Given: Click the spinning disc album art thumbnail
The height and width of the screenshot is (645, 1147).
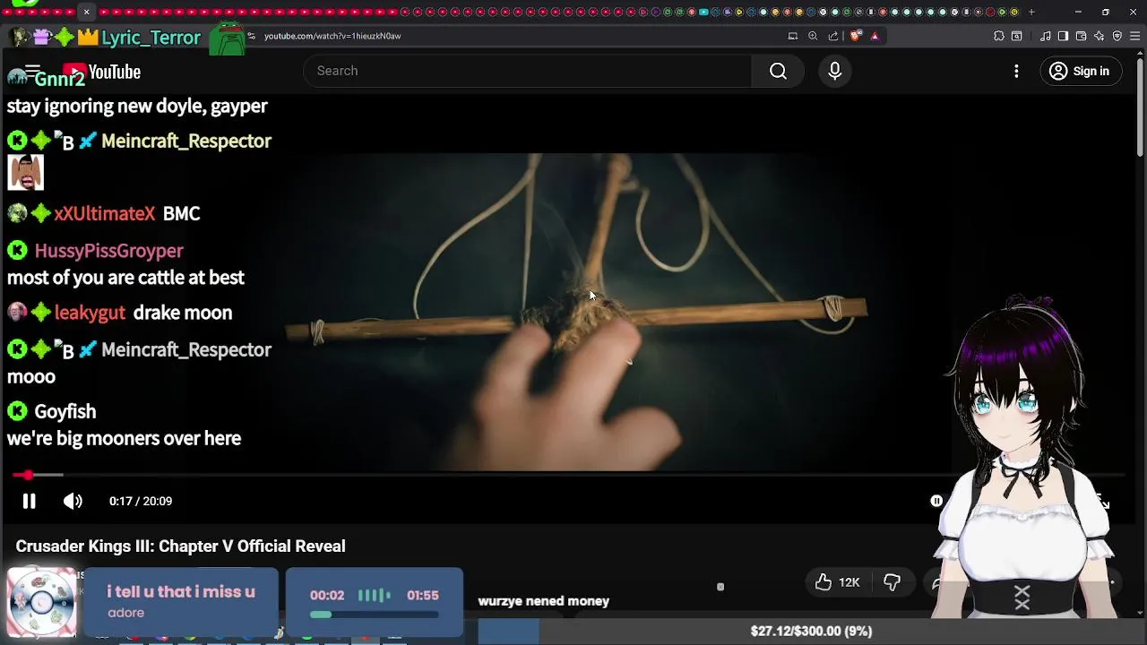Looking at the screenshot, I should pos(41,601).
